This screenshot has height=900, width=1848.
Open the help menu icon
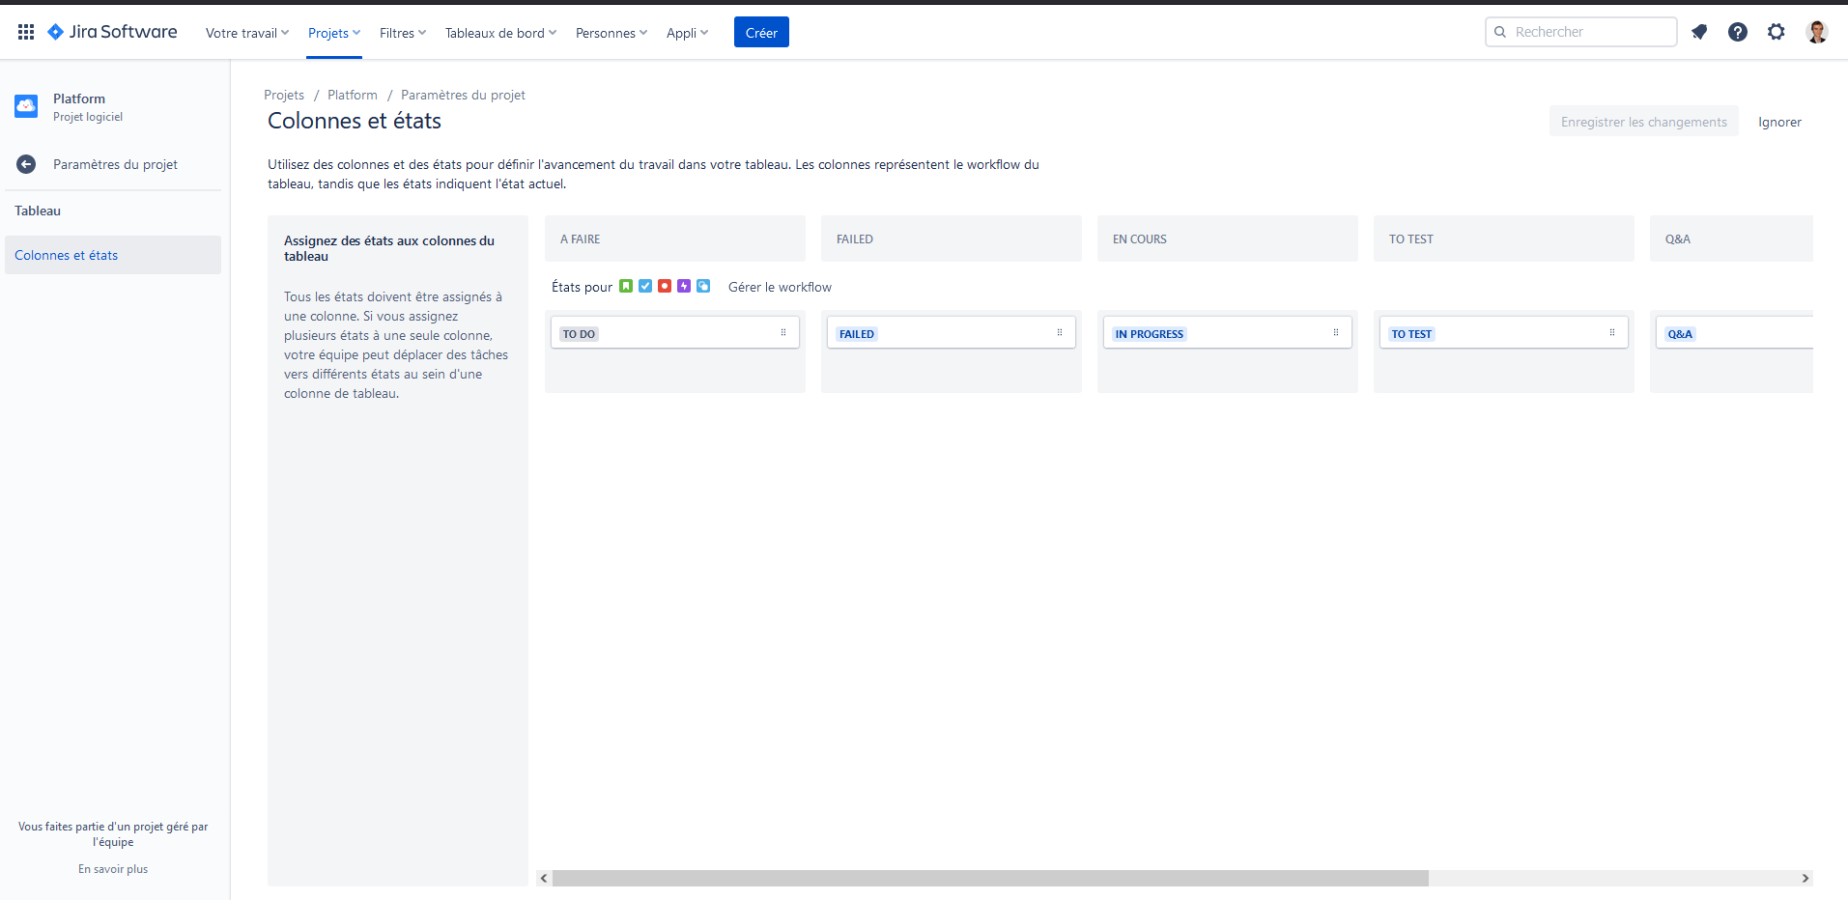[1738, 32]
